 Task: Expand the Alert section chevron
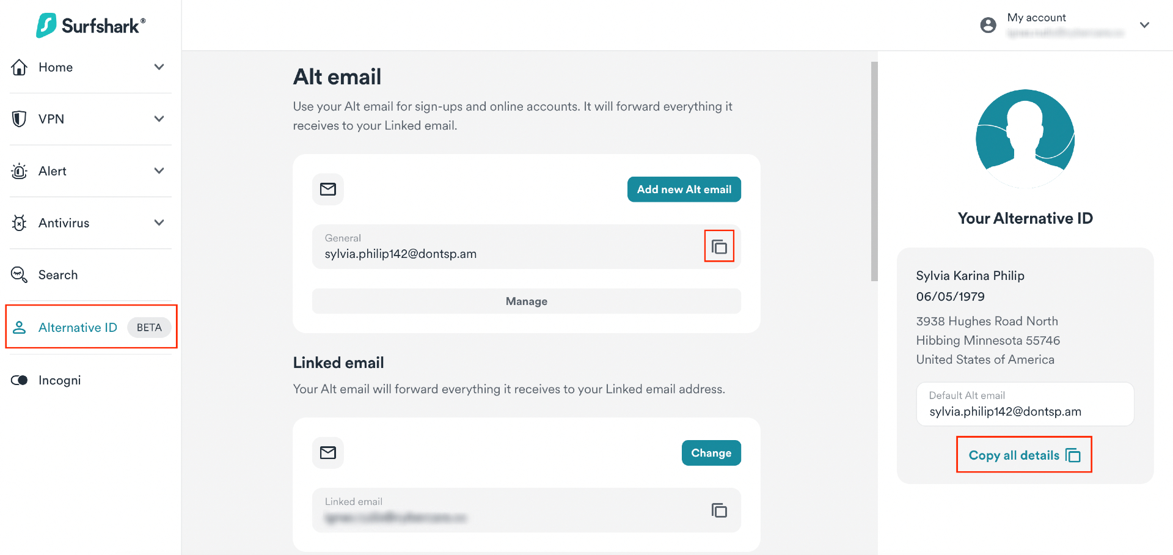[x=159, y=171]
